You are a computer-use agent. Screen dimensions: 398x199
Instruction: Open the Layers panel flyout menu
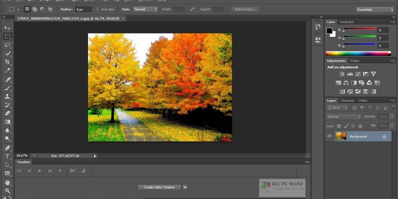tap(393, 101)
